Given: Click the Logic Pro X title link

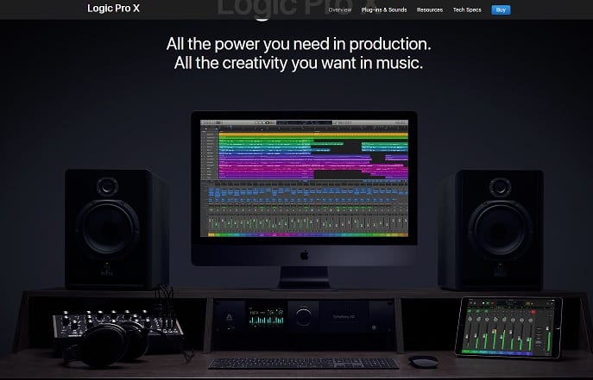Looking at the screenshot, I should tap(113, 9).
